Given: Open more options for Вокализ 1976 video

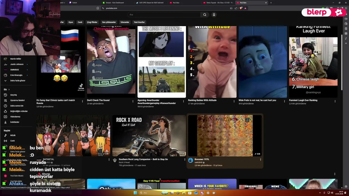Looking at the screenshot, I should (260, 160).
